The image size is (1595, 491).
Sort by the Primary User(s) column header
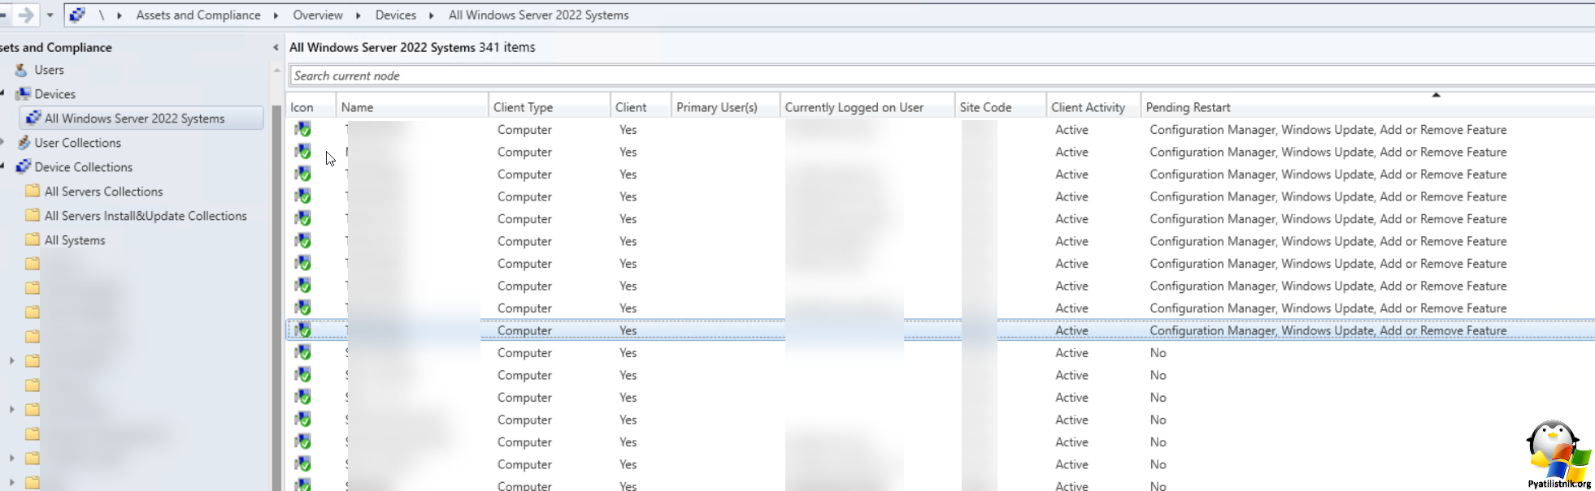click(x=726, y=107)
